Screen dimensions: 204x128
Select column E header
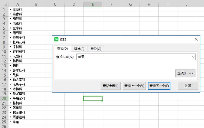[93, 5]
